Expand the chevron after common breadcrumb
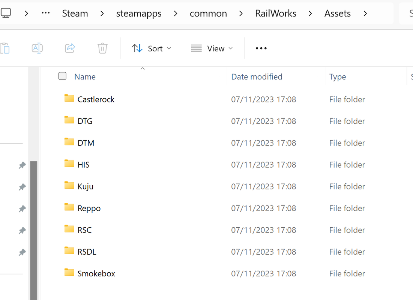 [241, 13]
